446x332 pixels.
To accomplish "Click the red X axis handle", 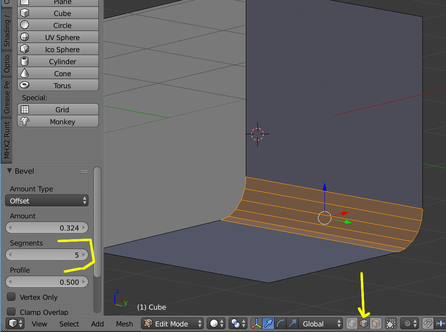I will click(x=345, y=213).
